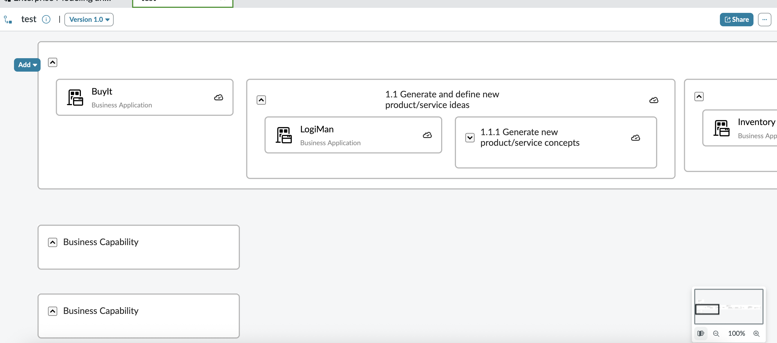Open the Version 1.0 dropdown

click(x=89, y=20)
